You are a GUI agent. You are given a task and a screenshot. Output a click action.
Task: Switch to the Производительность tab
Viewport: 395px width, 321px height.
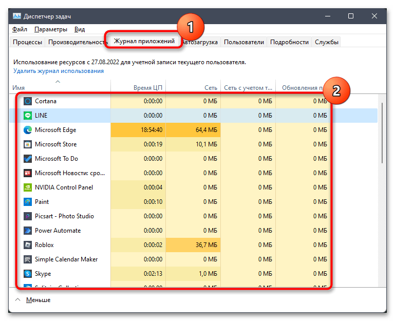[77, 42]
